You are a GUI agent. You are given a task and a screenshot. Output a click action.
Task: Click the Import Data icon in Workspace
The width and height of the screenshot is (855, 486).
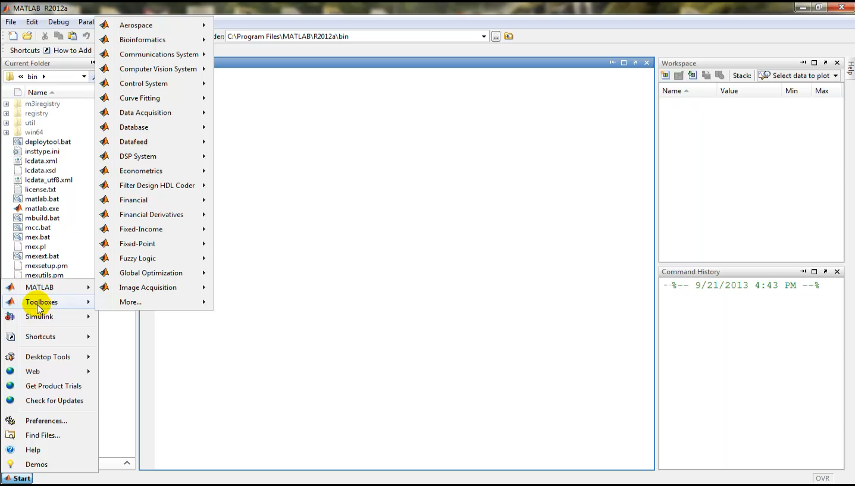692,76
